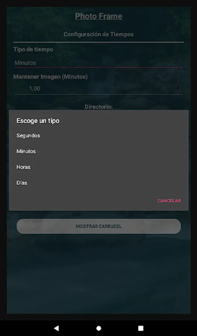Click the Directorio: label
This screenshot has height=336, width=197.
tap(99, 106)
